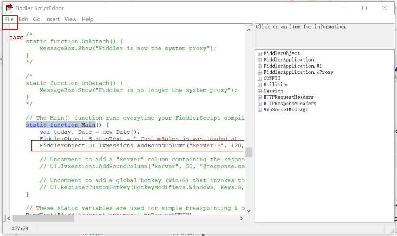The image size is (397, 236).
Task: Expand the Session tree node
Action: tap(260, 91)
